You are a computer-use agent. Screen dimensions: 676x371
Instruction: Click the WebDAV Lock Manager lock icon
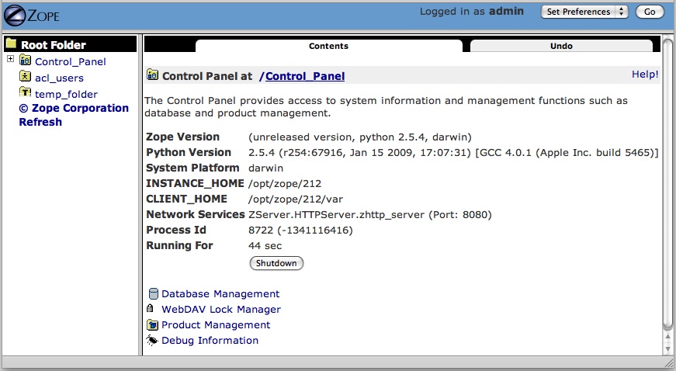pyautogui.click(x=152, y=309)
